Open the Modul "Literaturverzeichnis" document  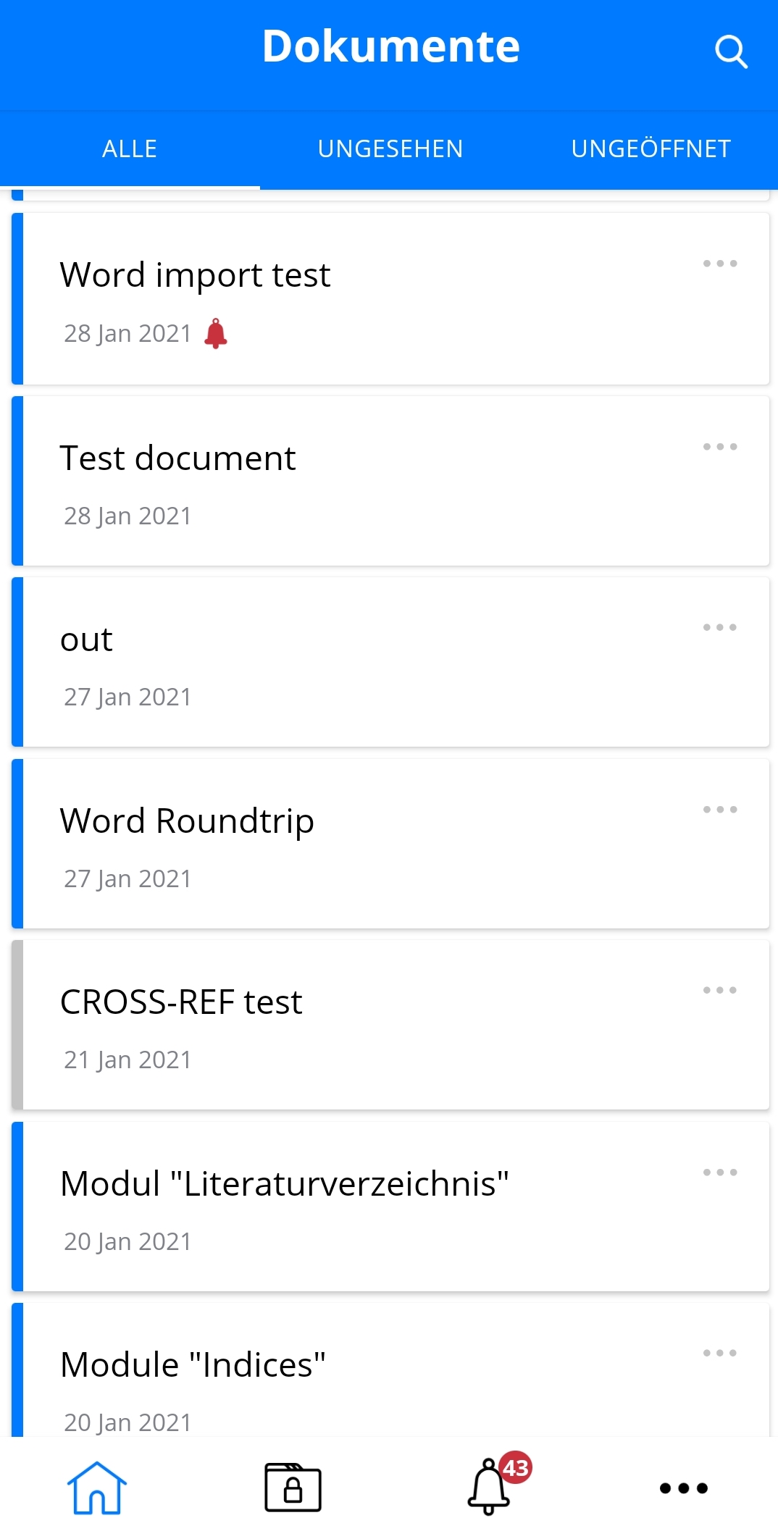(x=390, y=1207)
